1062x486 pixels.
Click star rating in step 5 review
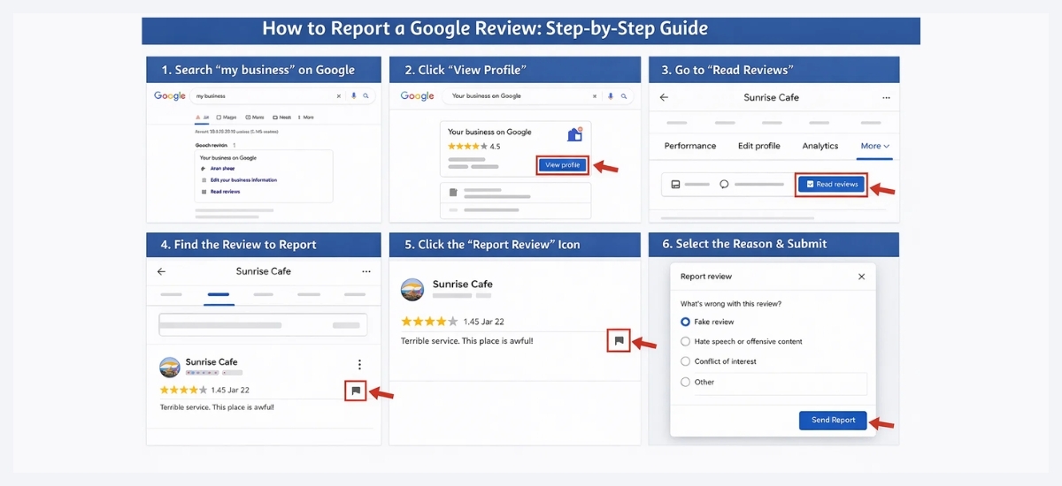click(430, 322)
